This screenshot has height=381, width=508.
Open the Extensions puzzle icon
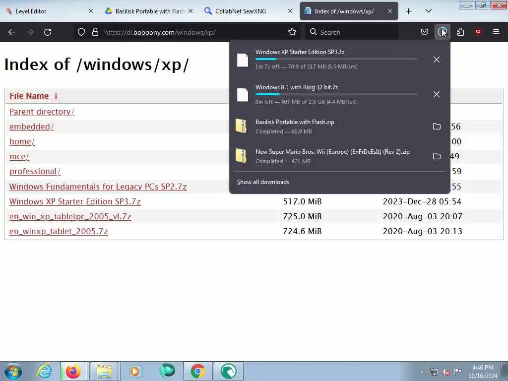pyautogui.click(x=460, y=32)
